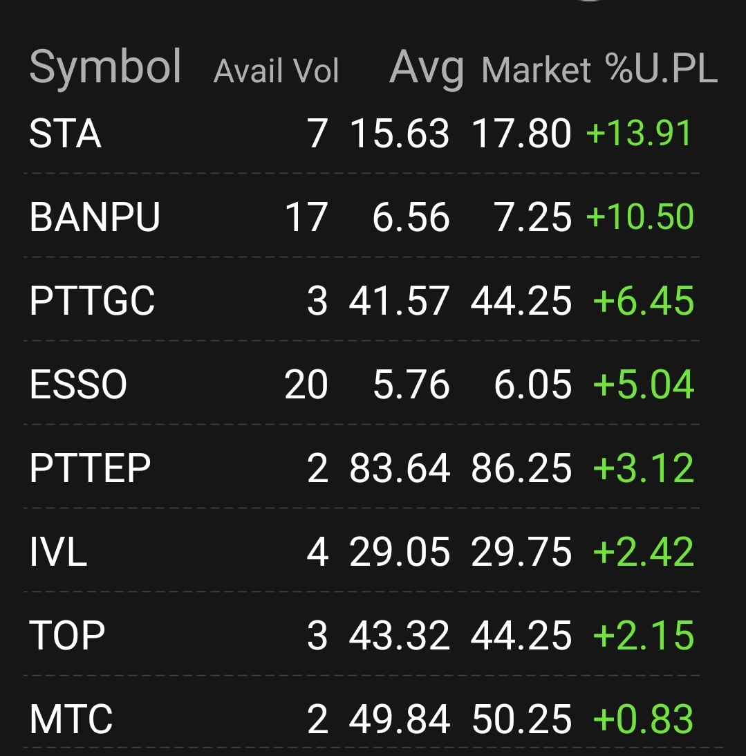Tap MTC's +0.83 percent gain
Viewport: 746px width, 756px height.
click(643, 719)
